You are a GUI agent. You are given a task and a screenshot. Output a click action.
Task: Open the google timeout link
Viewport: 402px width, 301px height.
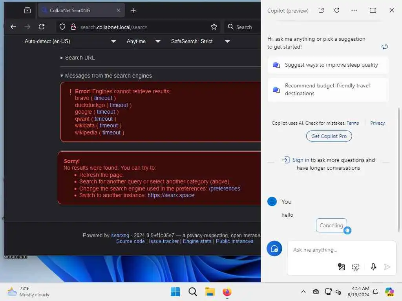[x=106, y=112]
